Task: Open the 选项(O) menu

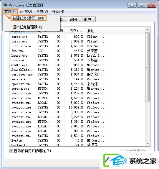Action: click(26, 12)
